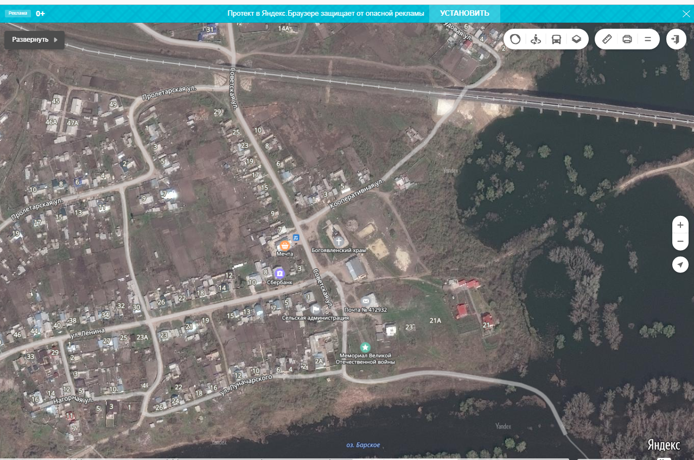Click the print map icon
694x460 pixels.
pyautogui.click(x=627, y=39)
